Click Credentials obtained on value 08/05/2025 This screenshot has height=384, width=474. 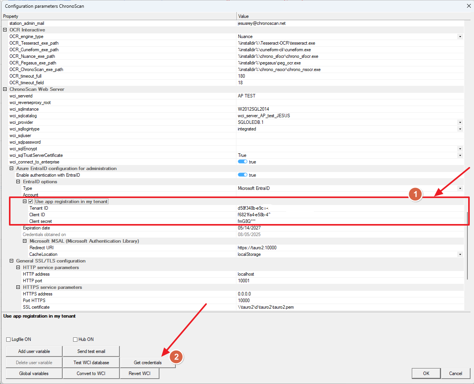[x=249, y=235]
